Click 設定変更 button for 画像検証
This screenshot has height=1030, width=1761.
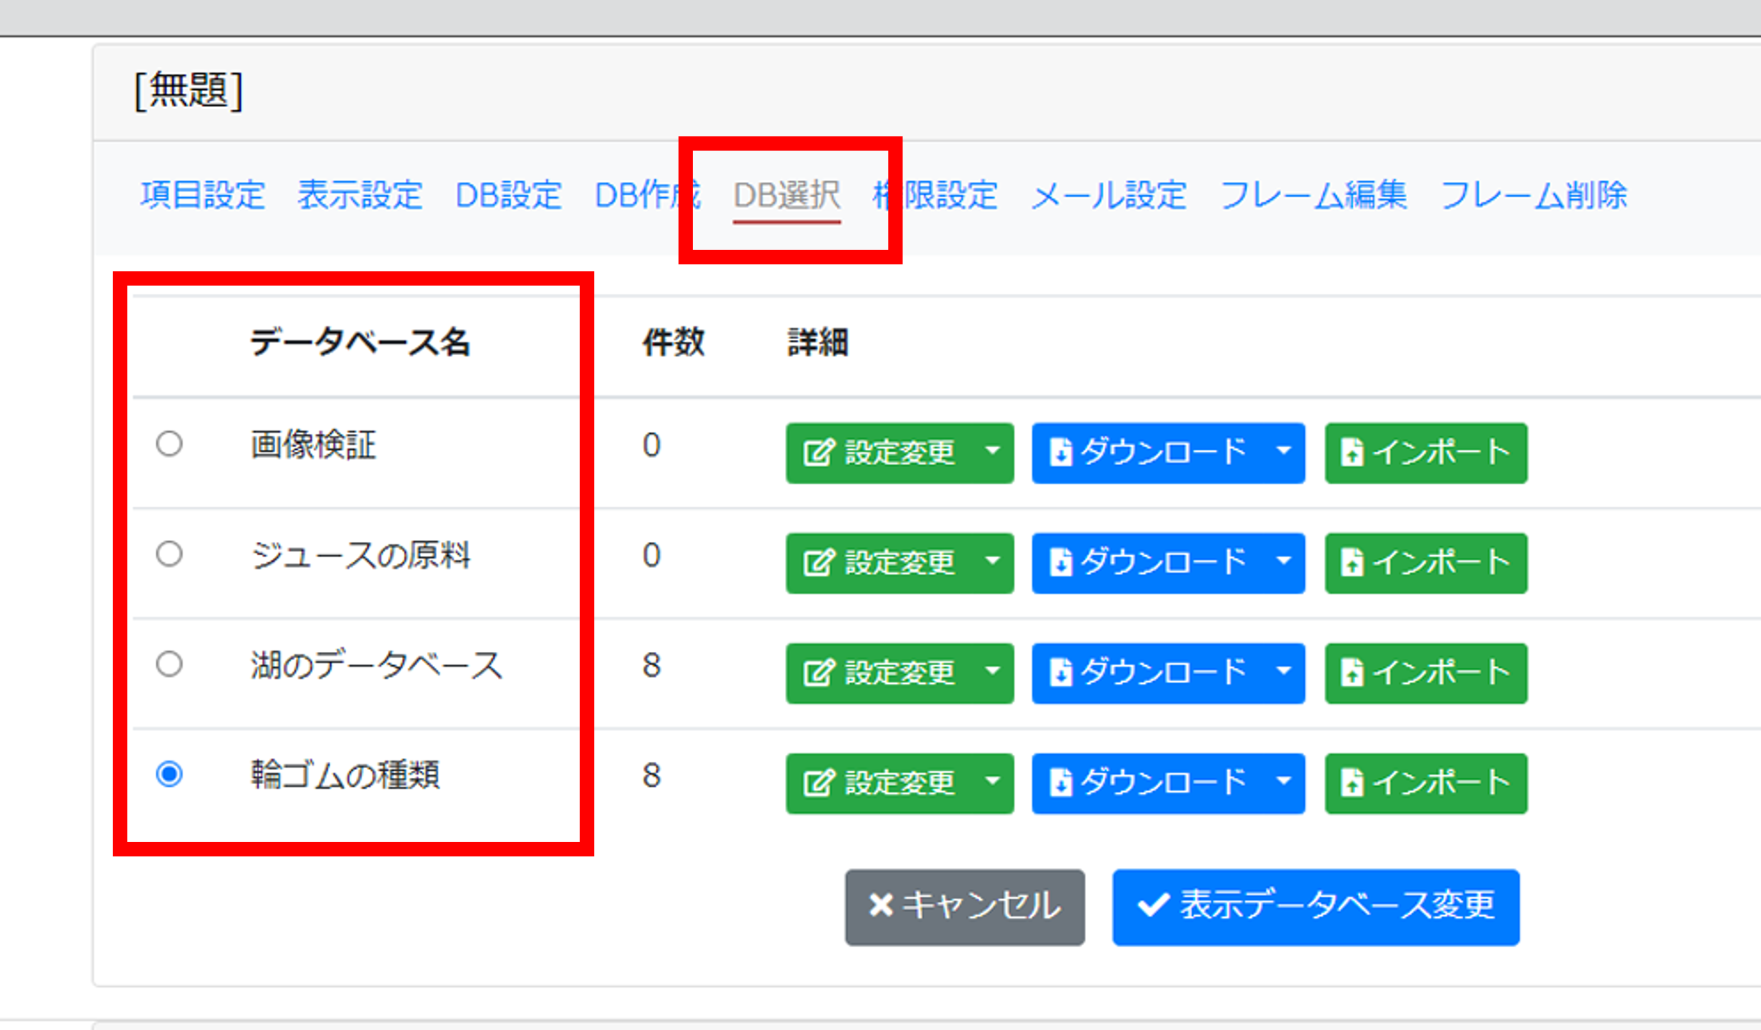(880, 452)
